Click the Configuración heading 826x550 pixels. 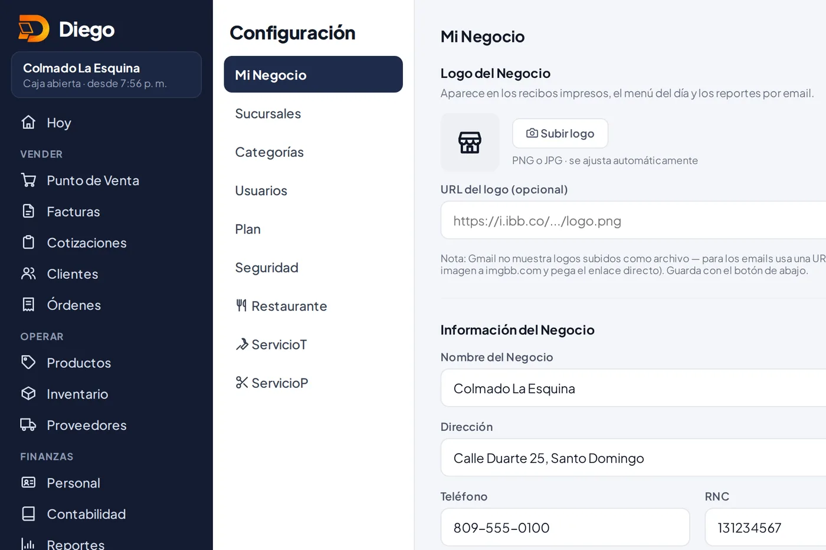click(x=293, y=33)
